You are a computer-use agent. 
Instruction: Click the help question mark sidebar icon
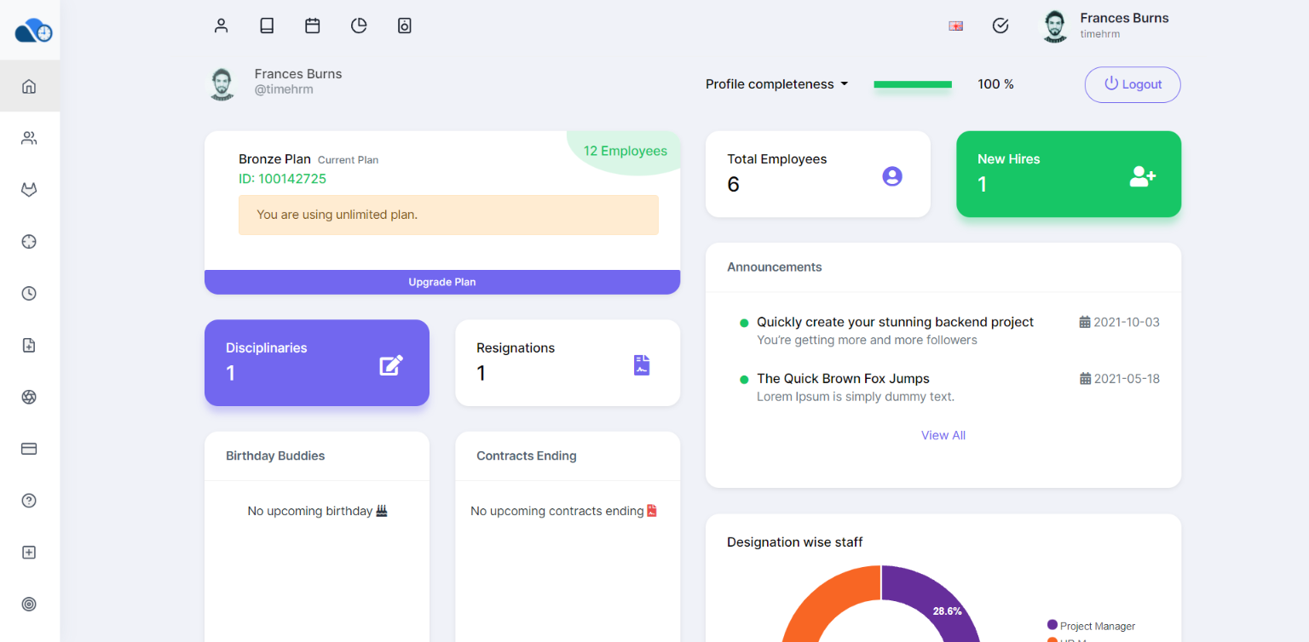[x=29, y=501]
